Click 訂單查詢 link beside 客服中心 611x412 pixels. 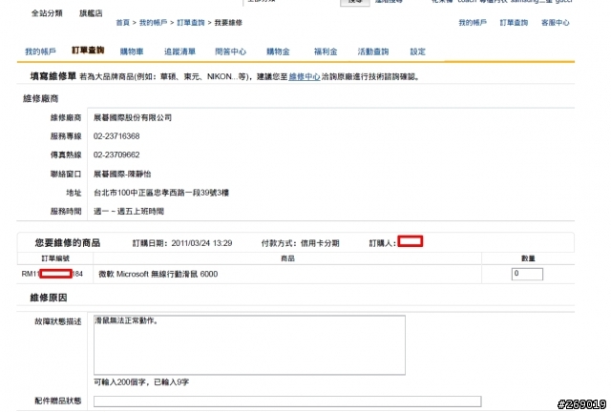click(514, 23)
